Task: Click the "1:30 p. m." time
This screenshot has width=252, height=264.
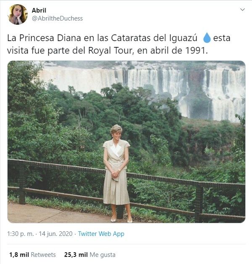Action: coord(21,234)
